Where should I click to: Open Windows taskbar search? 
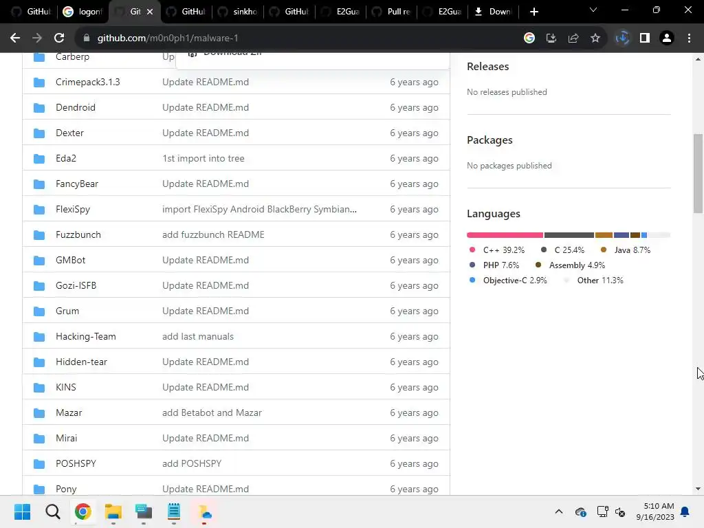(52, 511)
